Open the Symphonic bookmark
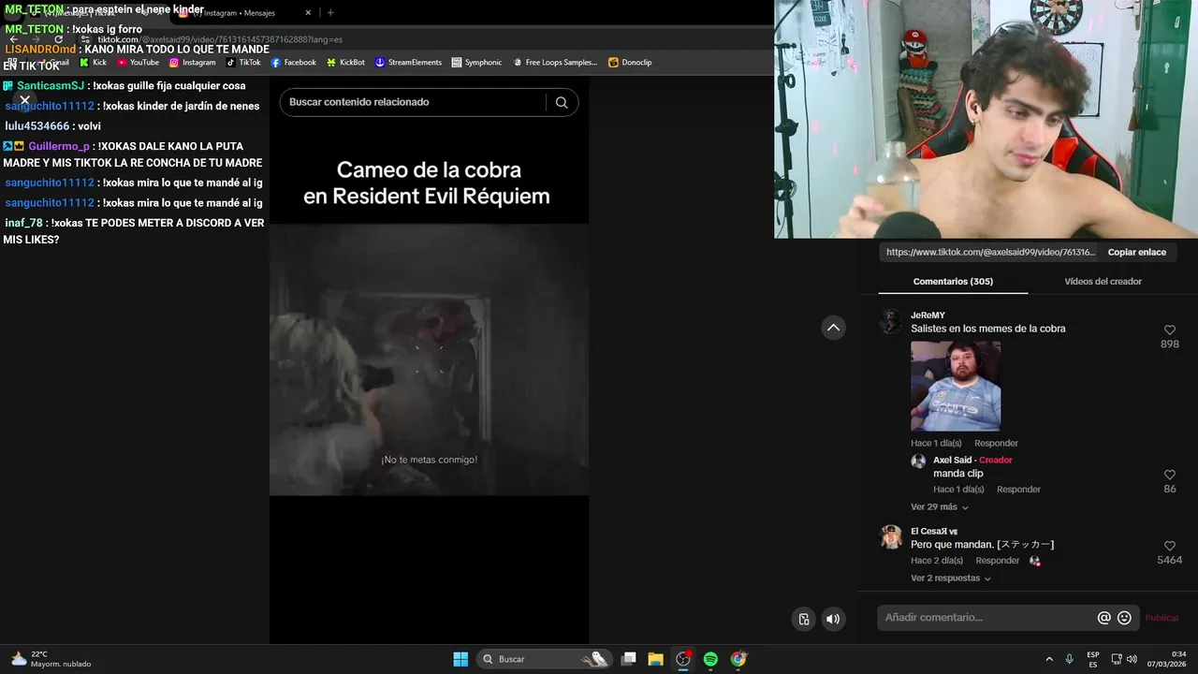Screen dimensions: 1198x674 [x=476, y=63]
